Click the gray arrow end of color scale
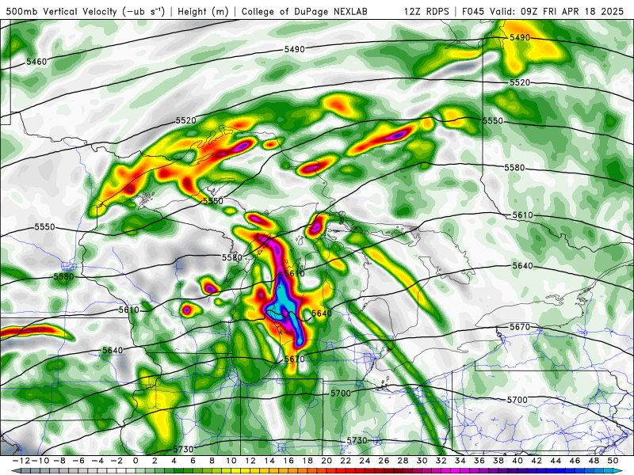634x475 pixels. coord(15,471)
